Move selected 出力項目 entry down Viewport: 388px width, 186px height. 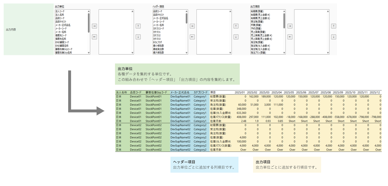click(x=333, y=37)
